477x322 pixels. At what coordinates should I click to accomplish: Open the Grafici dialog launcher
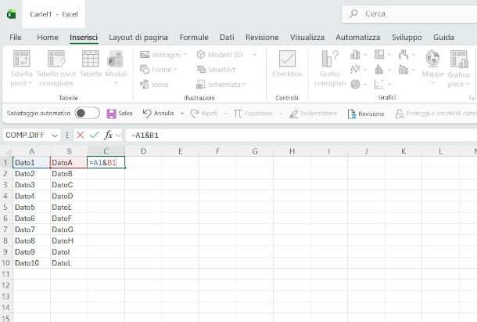pyautogui.click(x=472, y=98)
